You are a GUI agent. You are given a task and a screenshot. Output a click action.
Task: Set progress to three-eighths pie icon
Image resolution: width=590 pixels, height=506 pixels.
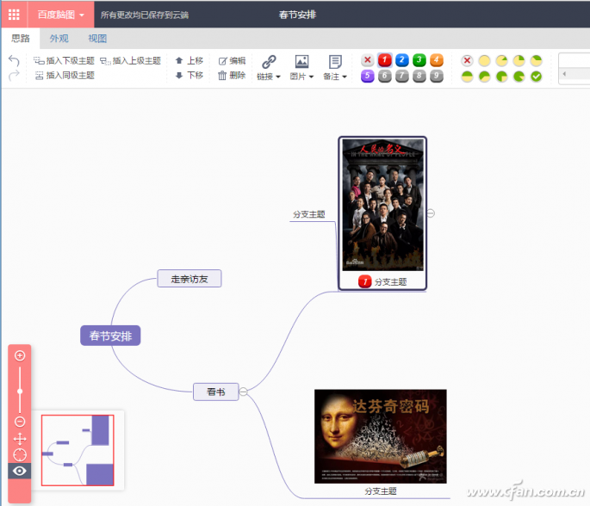pos(537,60)
